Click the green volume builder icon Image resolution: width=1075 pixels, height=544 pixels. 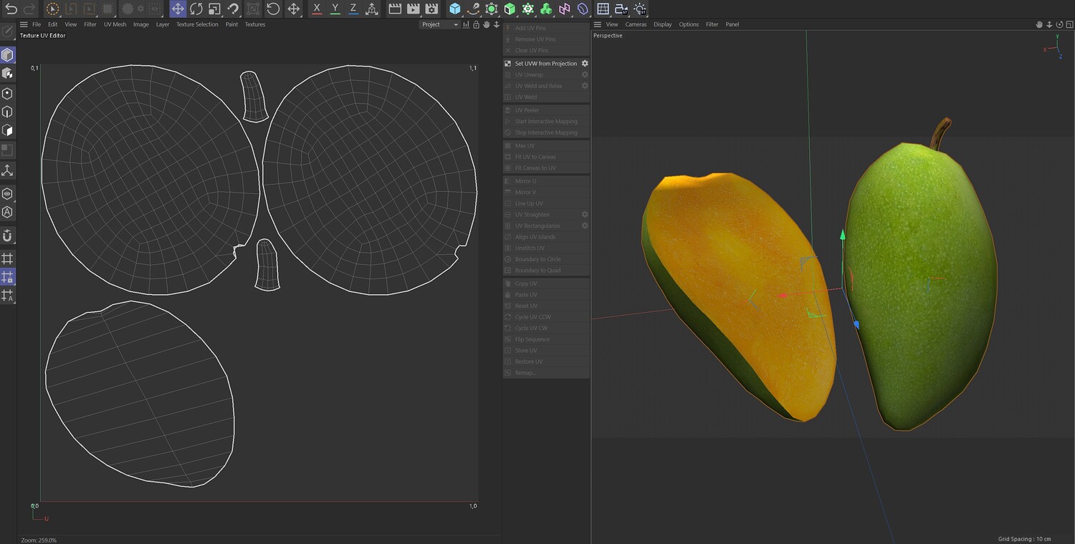(x=546, y=9)
